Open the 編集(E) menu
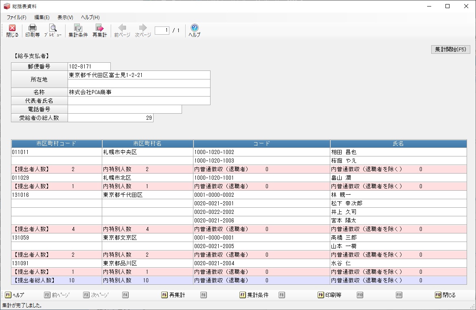This screenshot has width=476, height=310. (42, 18)
